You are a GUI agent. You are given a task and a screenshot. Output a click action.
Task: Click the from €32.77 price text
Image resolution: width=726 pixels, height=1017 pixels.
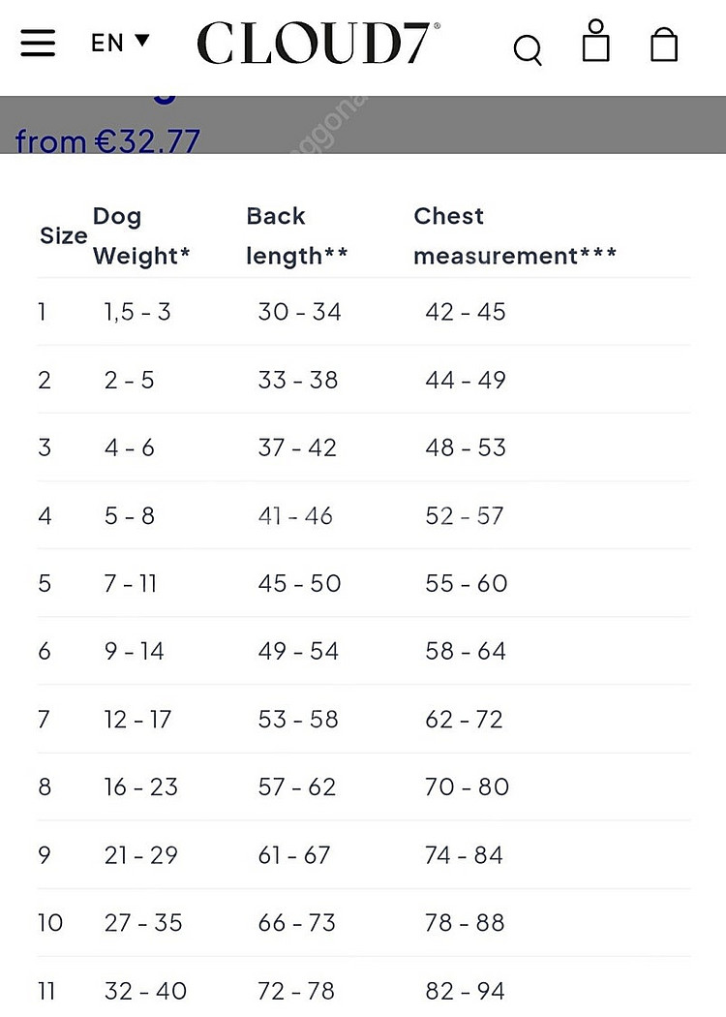107,140
